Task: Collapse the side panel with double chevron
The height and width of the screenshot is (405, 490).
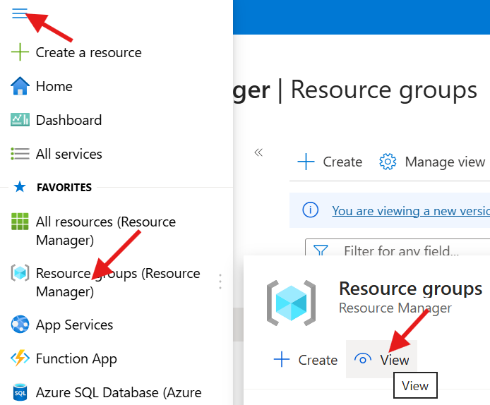Action: click(x=258, y=152)
